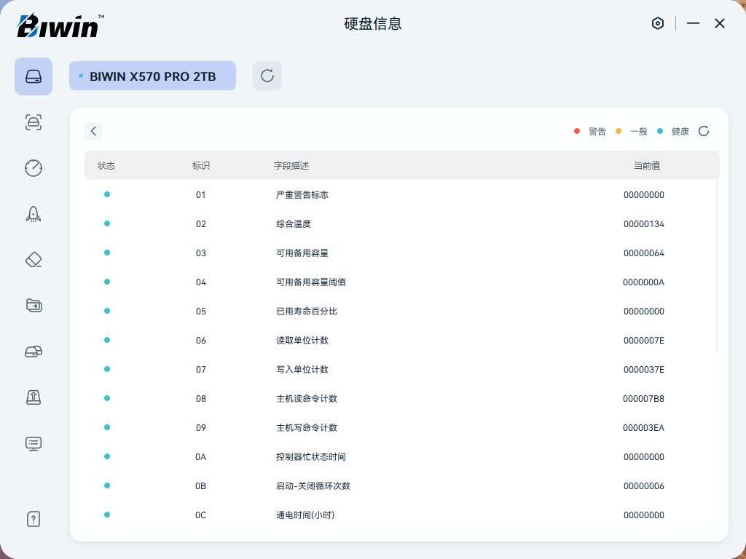Open settings hexagon icon in title bar
The height and width of the screenshot is (559, 746).
[658, 23]
